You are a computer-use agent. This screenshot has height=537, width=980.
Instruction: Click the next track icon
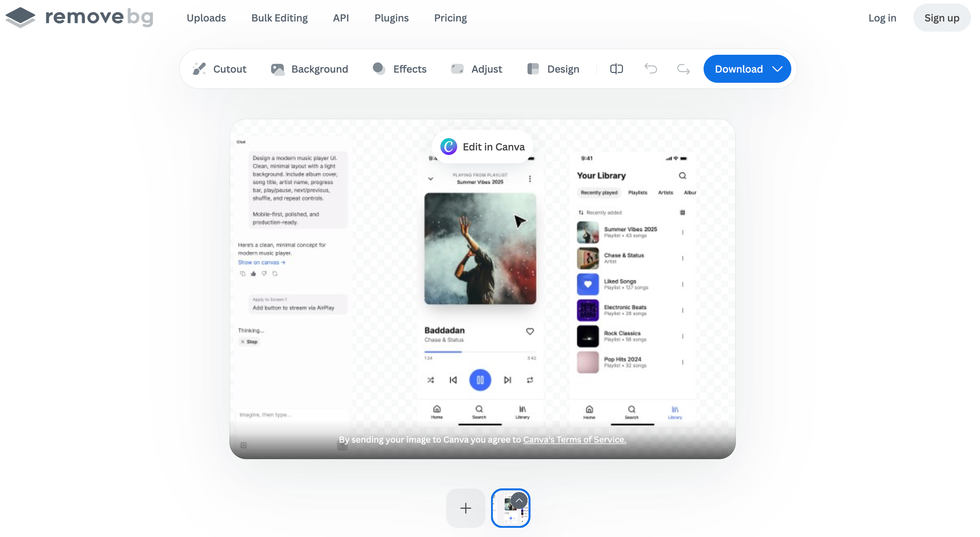tap(508, 380)
